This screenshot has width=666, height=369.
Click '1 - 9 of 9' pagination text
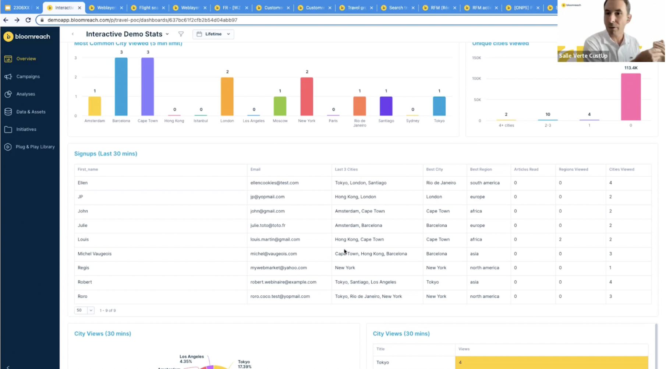pos(107,310)
